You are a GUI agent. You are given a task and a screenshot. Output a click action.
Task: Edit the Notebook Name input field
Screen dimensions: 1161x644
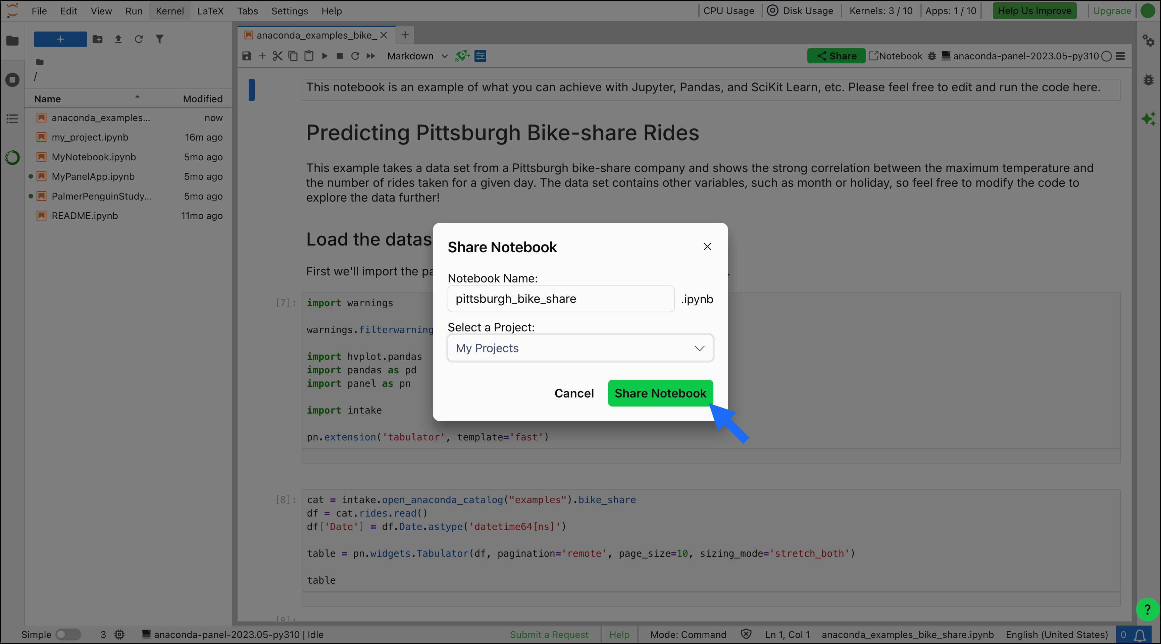coord(561,299)
